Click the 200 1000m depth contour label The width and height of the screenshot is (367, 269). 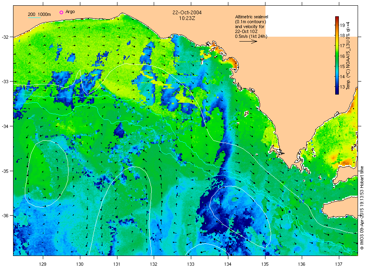[x=39, y=14]
